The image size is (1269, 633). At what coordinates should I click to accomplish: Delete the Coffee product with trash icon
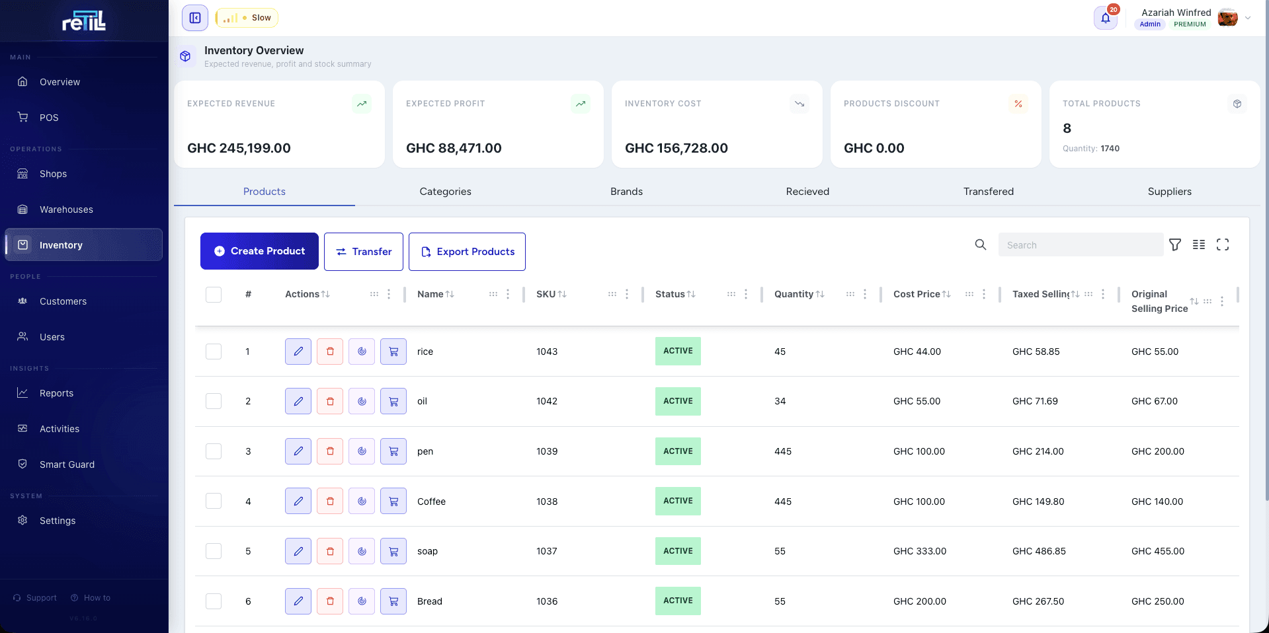pyautogui.click(x=330, y=502)
